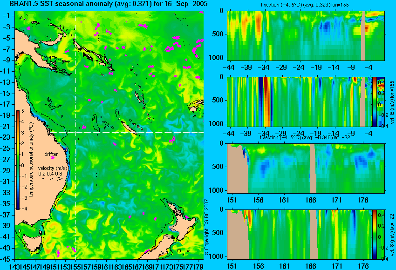Click the '5' tick on temperature color bar
The image size is (396, 270).
[22, 111]
